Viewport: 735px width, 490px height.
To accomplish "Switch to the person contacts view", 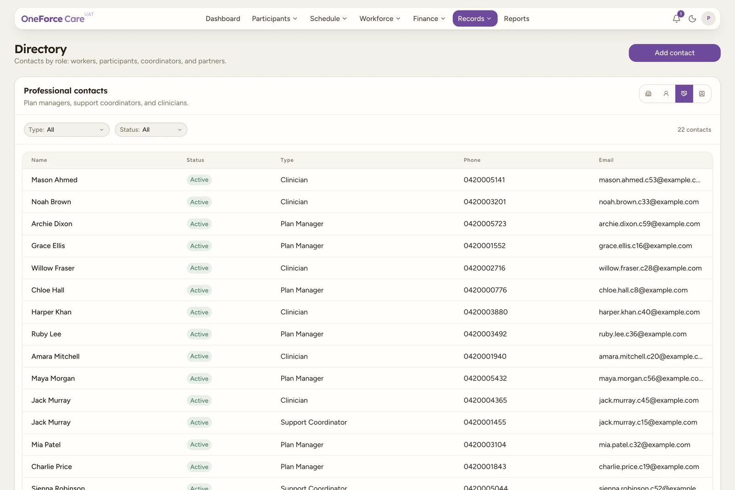I will 666,94.
